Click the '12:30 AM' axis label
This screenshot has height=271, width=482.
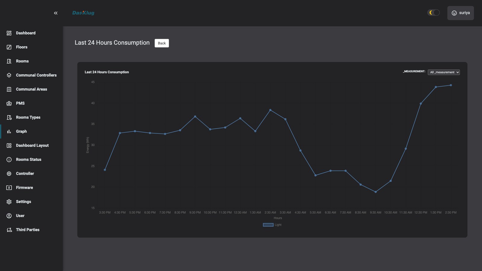pos(240,213)
